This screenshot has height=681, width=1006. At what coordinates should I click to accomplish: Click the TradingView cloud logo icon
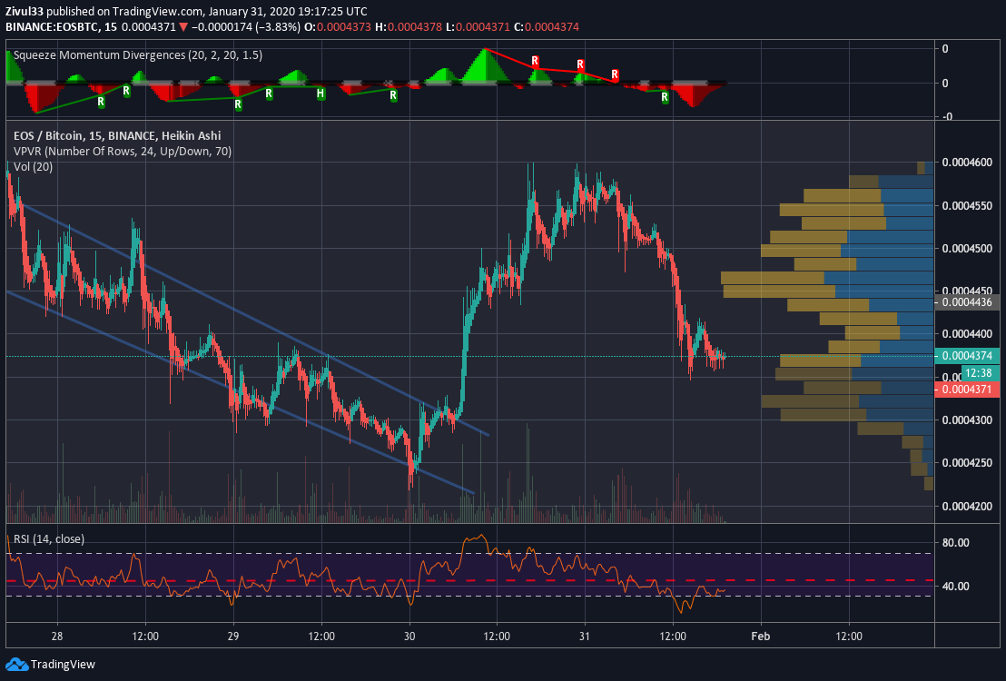pos(17,665)
